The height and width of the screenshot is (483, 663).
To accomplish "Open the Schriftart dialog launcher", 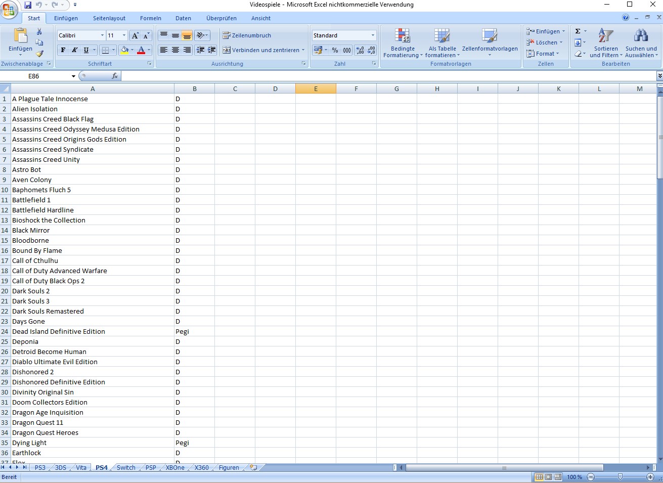I will (x=150, y=64).
